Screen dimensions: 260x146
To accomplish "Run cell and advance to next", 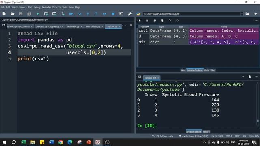I will [x=54, y=14].
